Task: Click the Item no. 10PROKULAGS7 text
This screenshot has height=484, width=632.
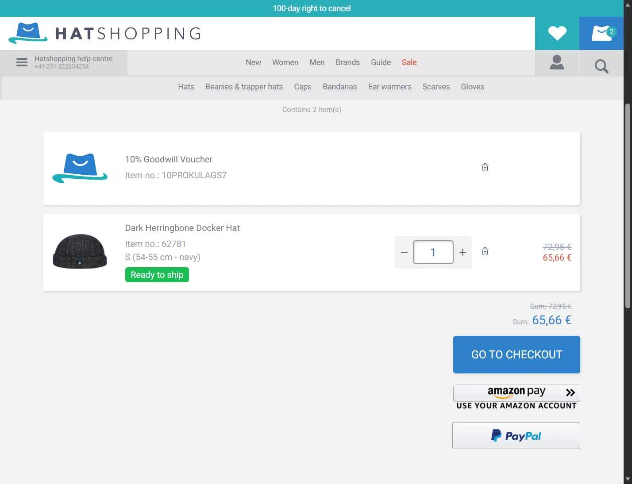Action: [x=176, y=175]
